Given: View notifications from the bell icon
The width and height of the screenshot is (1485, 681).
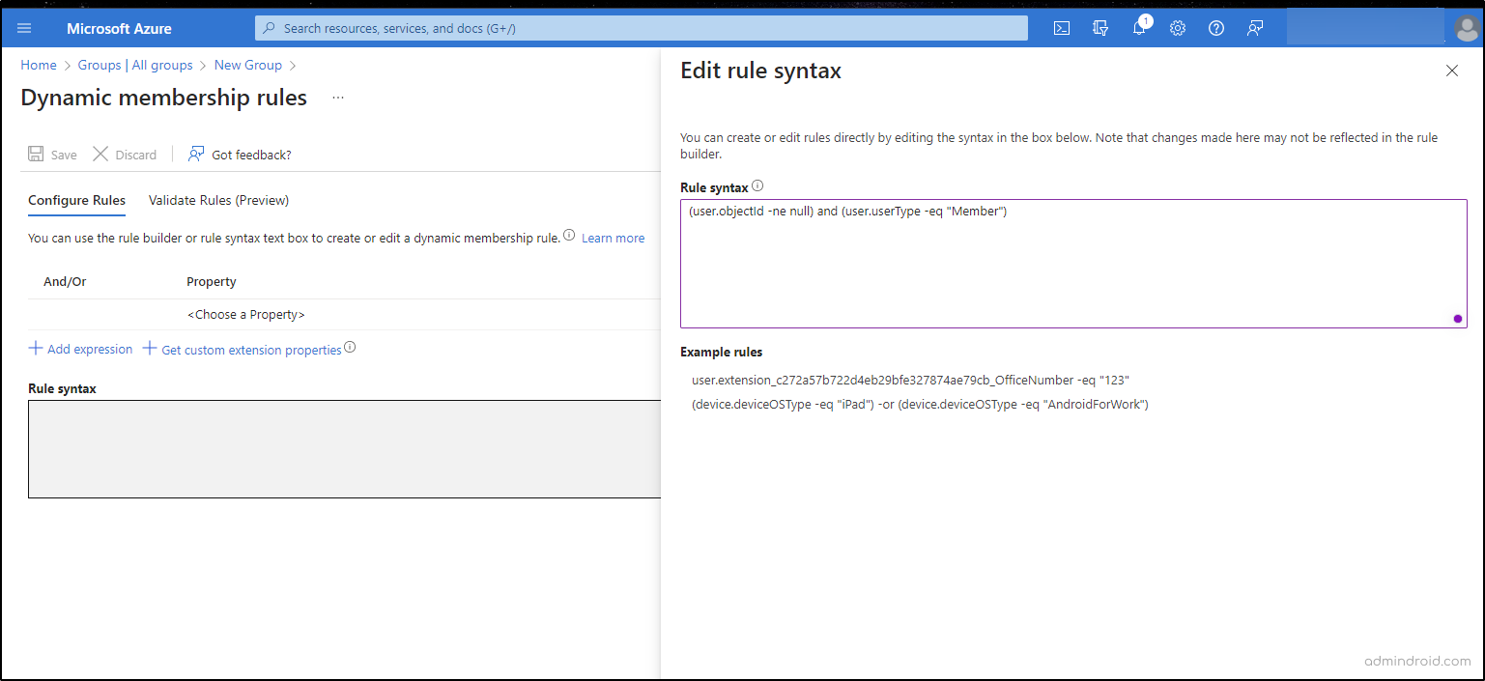Looking at the screenshot, I should [1138, 28].
